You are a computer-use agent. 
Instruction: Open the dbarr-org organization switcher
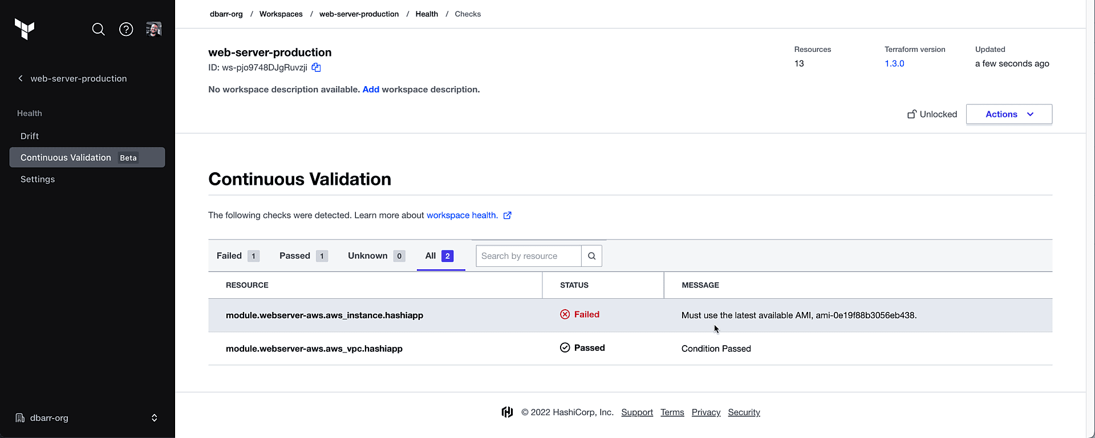[x=86, y=418]
